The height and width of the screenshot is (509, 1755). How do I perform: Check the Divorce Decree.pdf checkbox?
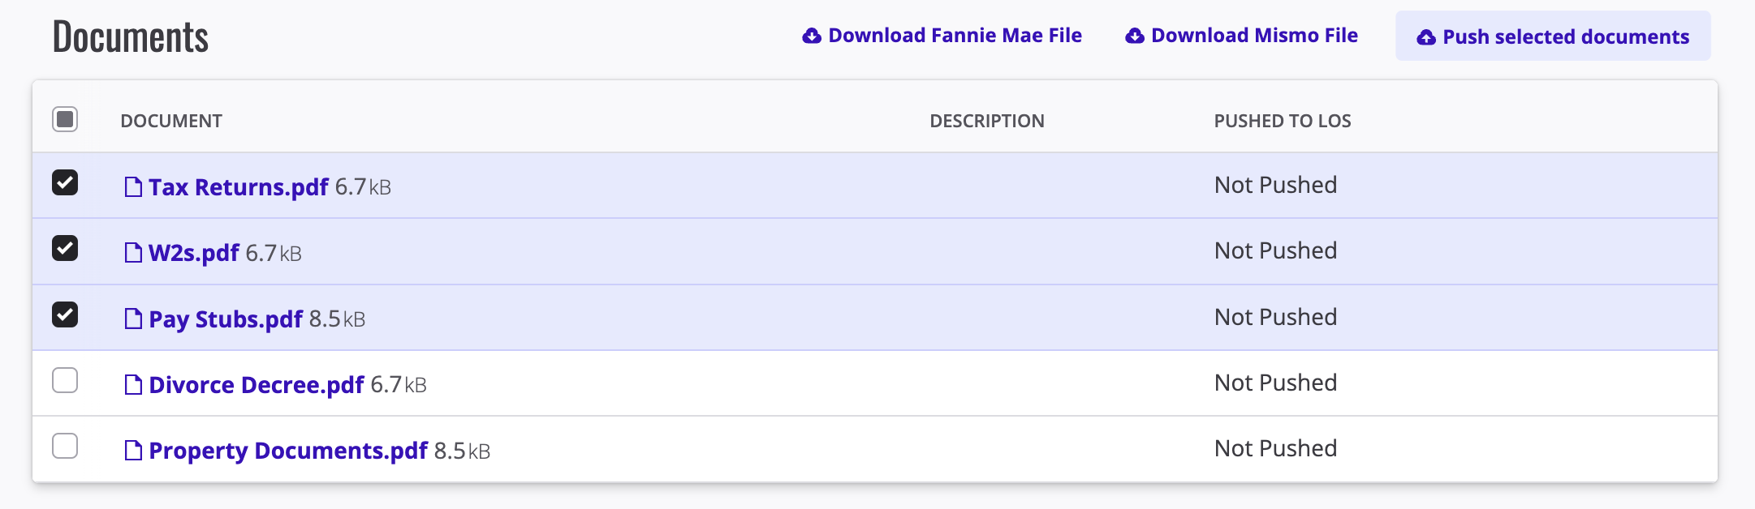pyautogui.click(x=65, y=380)
